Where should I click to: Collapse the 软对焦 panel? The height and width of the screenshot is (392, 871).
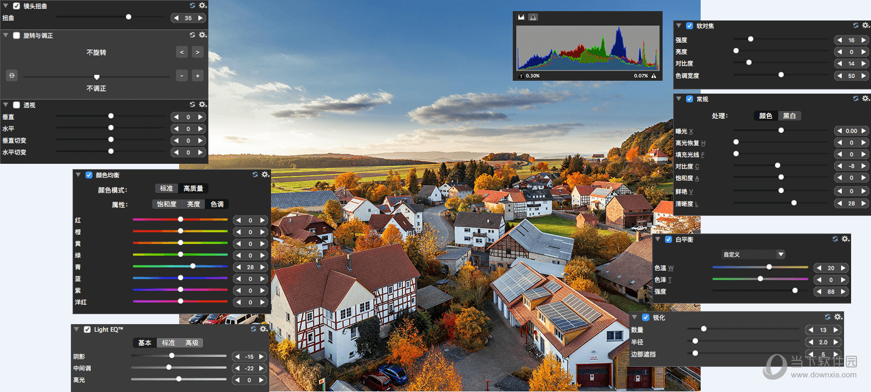point(679,26)
